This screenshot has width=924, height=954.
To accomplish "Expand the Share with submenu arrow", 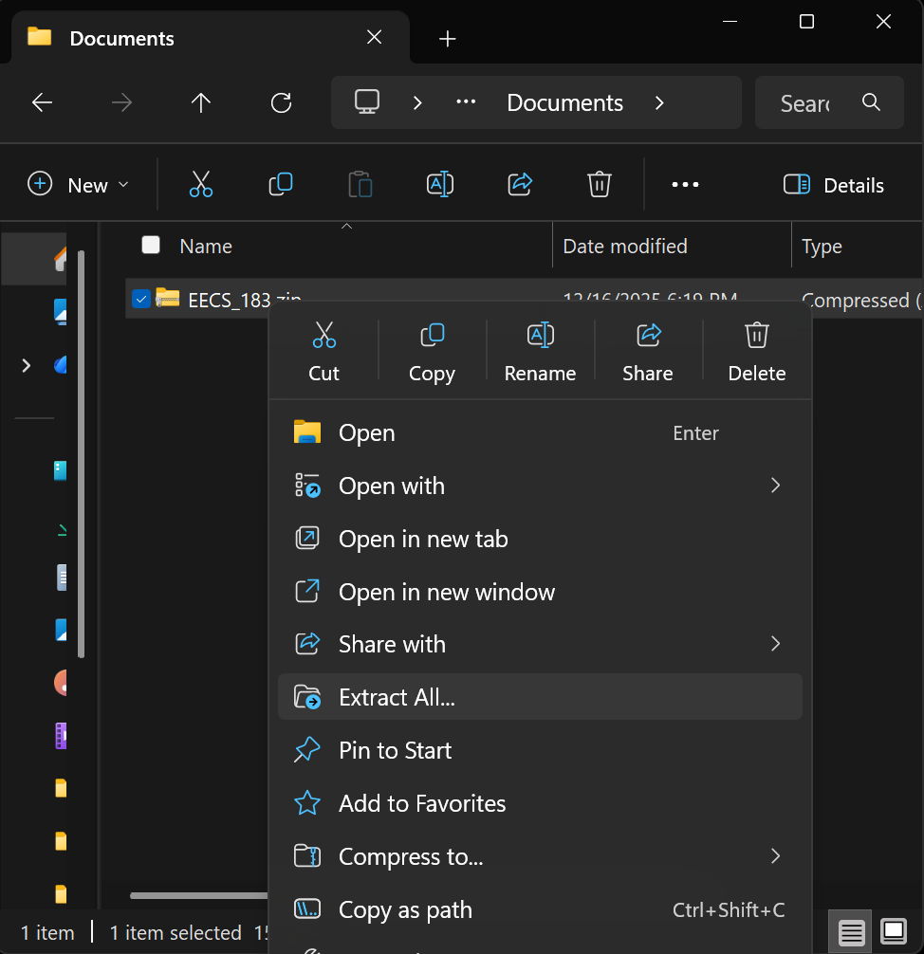I will click(775, 644).
